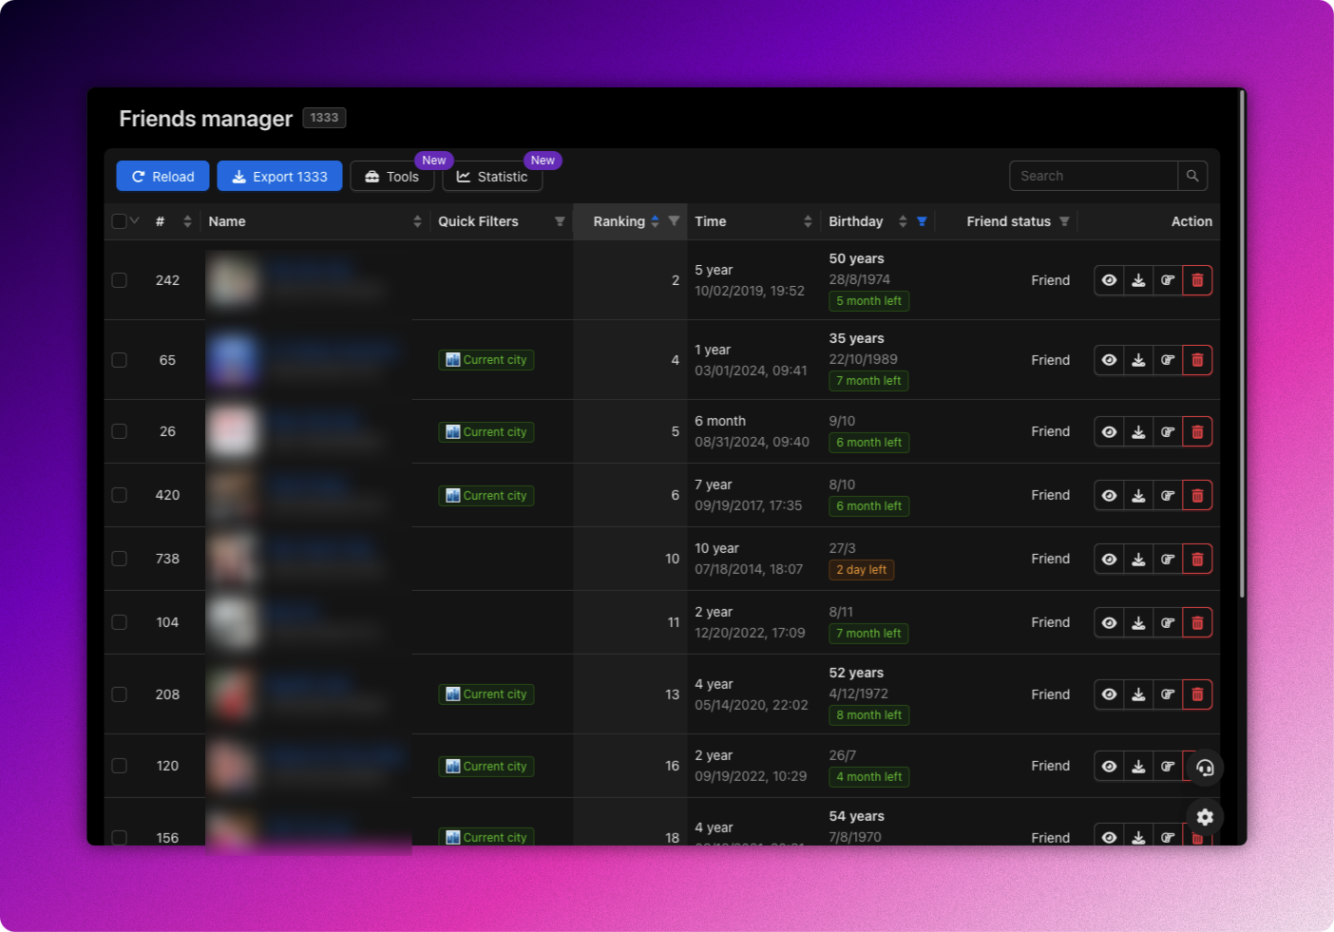Image resolution: width=1334 pixels, height=932 pixels.
Task: Click the time '10/02/2019, 19:52'
Action: pos(750,291)
